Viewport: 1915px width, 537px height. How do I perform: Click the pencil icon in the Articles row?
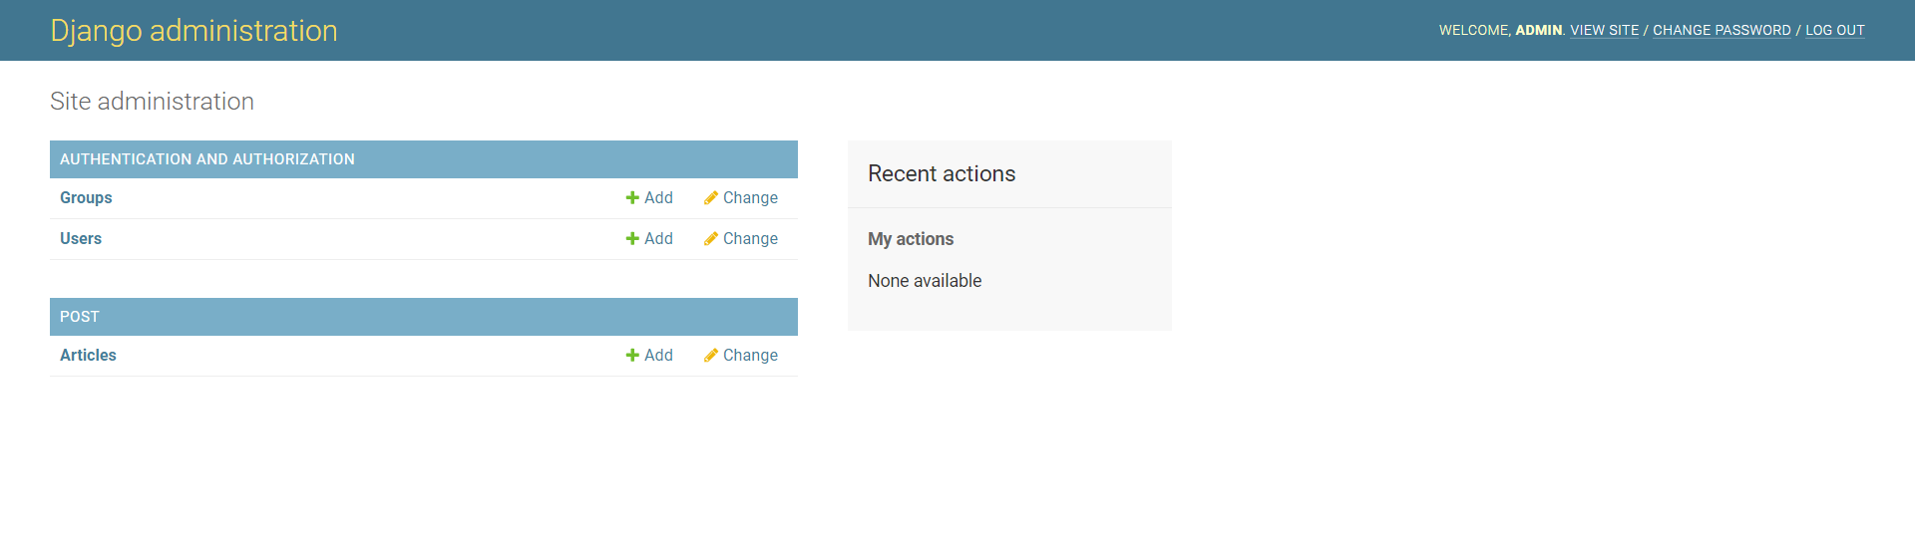coord(710,356)
